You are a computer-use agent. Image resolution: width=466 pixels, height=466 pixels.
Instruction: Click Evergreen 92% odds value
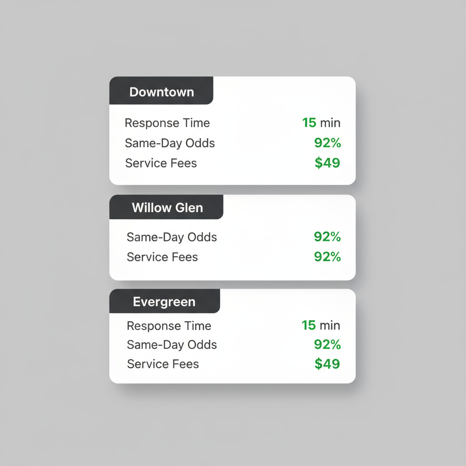pos(327,345)
